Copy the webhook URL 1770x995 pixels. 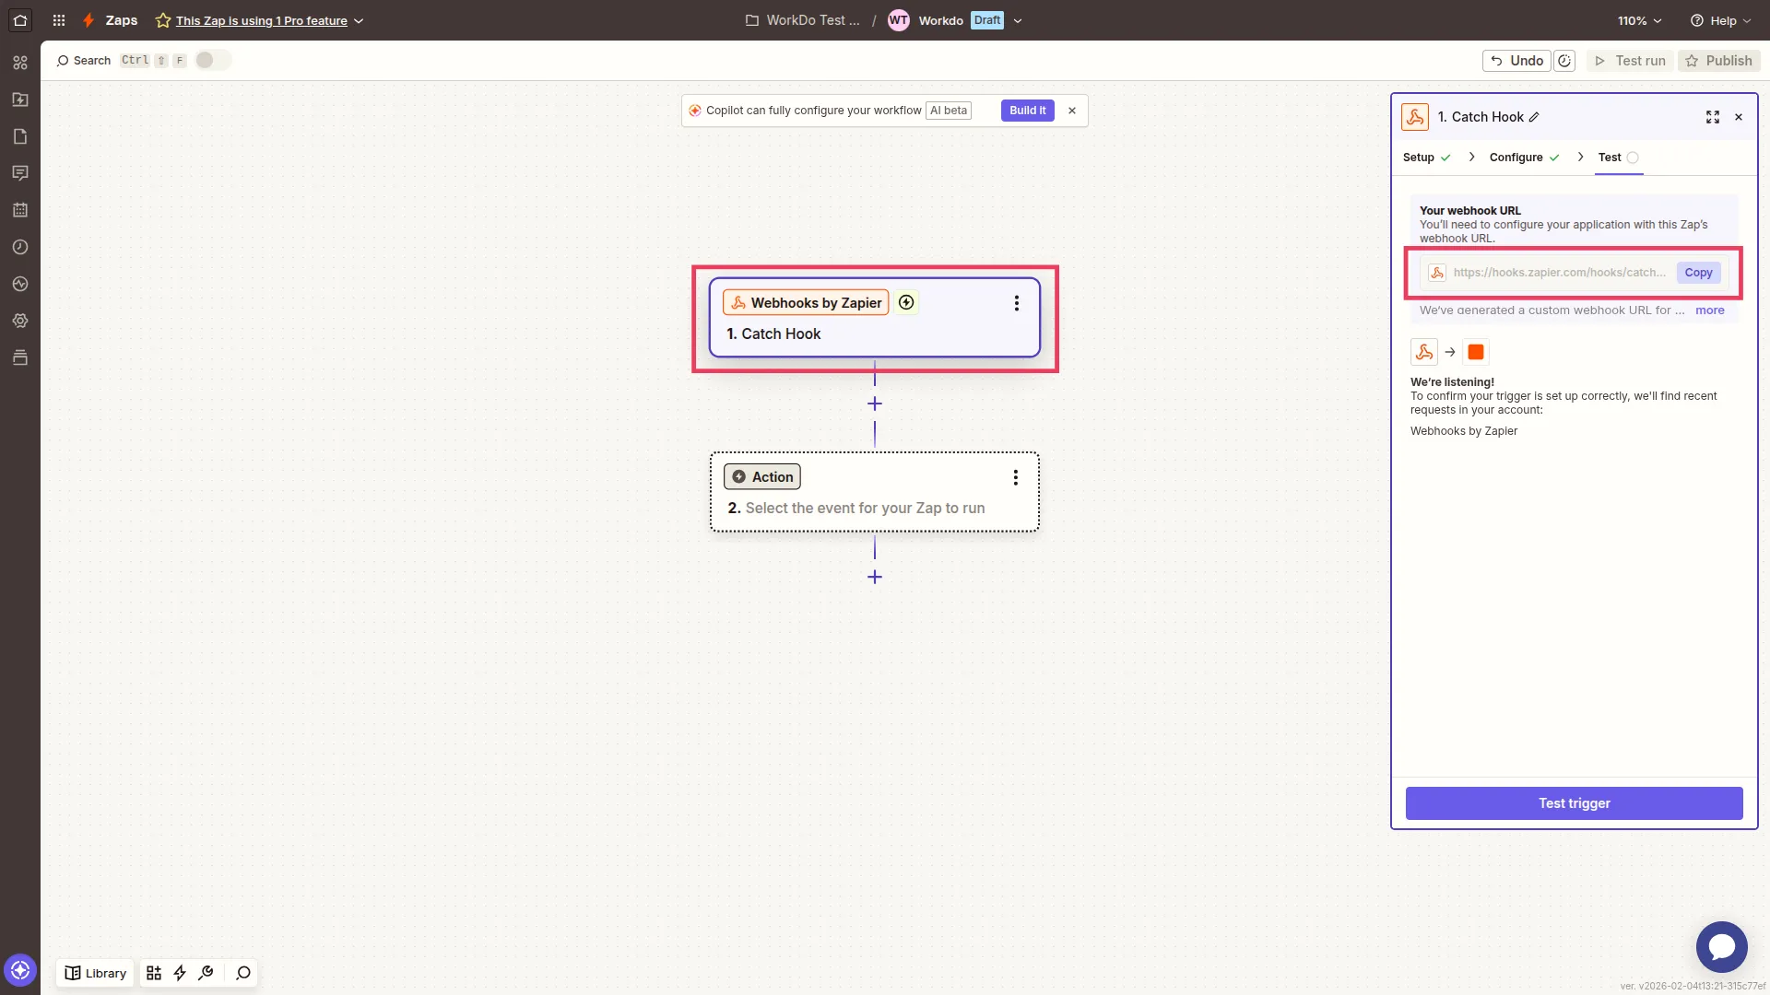pos(1697,272)
